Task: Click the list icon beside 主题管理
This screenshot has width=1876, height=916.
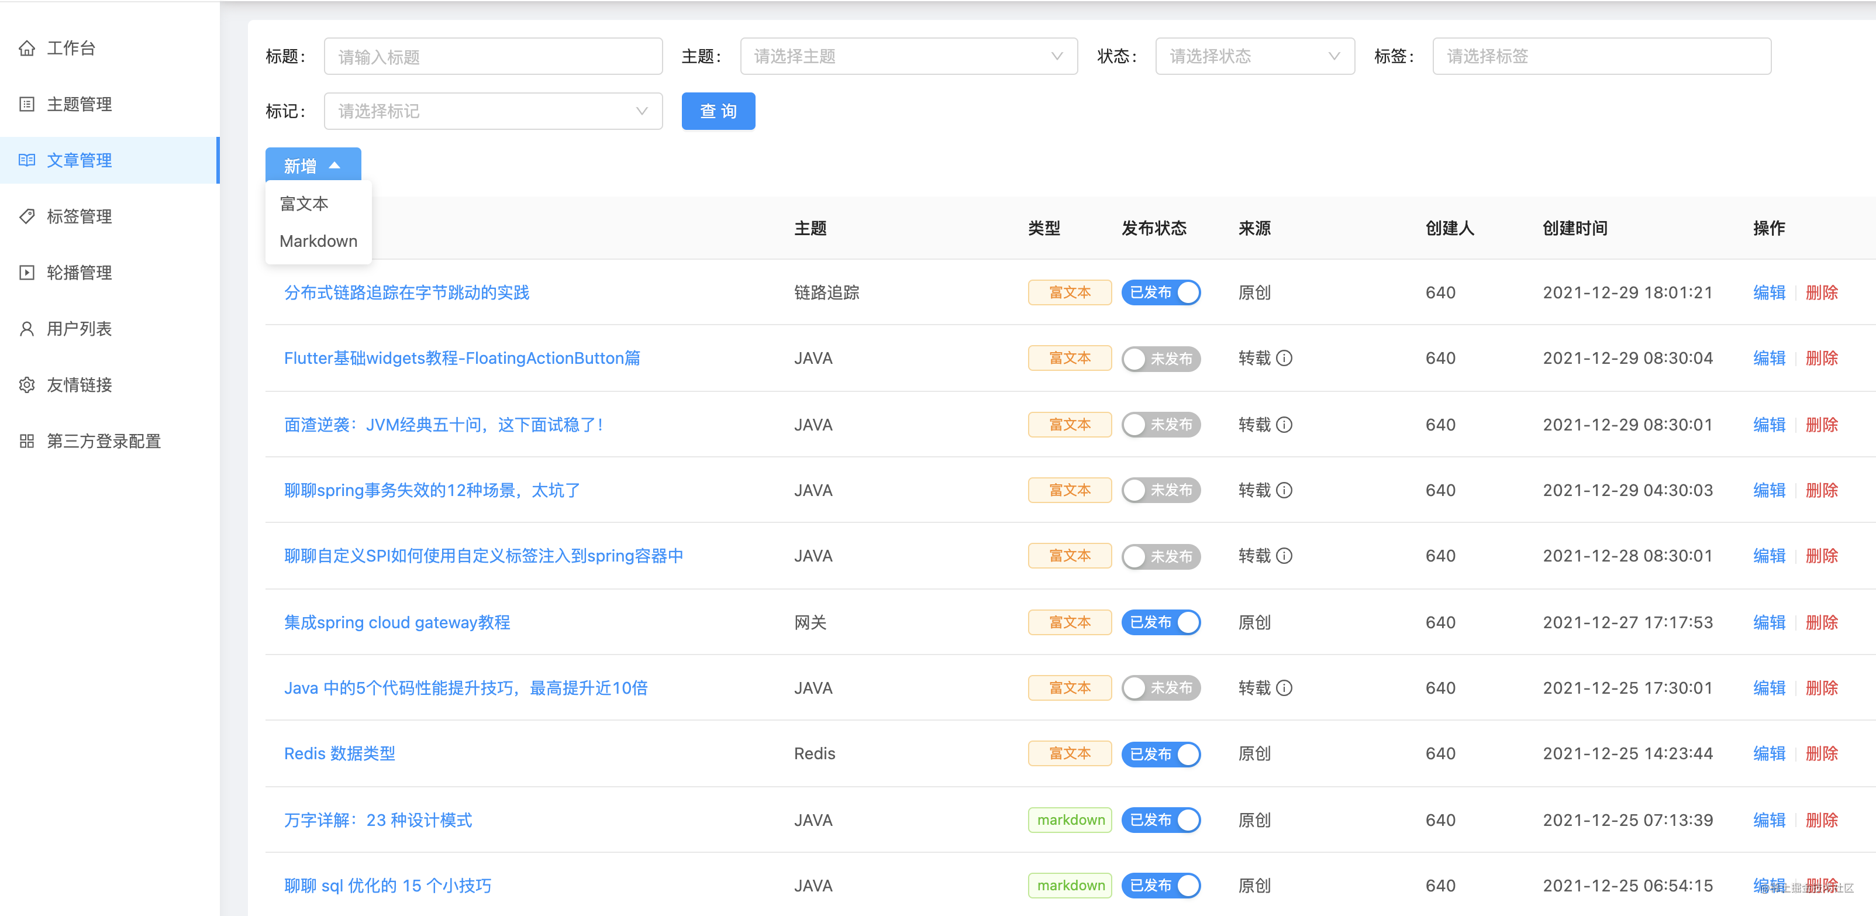Action: coord(27,104)
